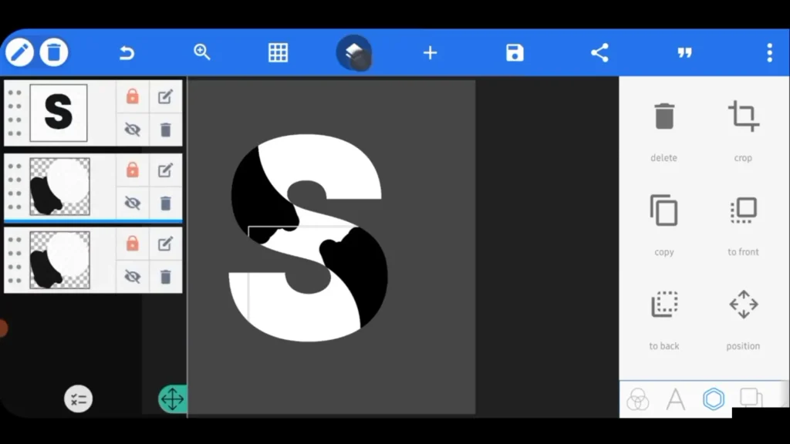Select the Eraser tool in the toolbar
Viewport: 790px width, 444px height.
[x=354, y=52]
